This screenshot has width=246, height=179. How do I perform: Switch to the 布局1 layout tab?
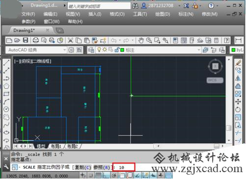56,146
